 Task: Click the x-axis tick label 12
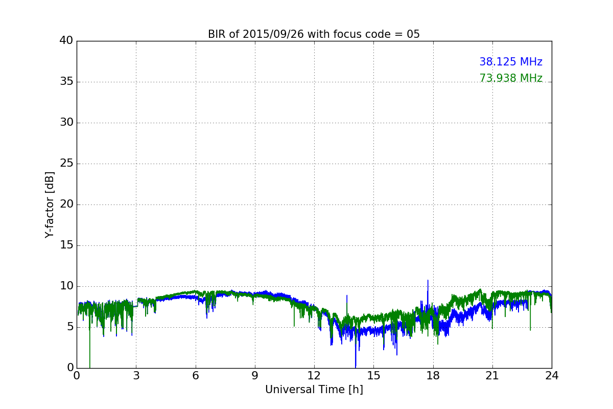click(314, 376)
